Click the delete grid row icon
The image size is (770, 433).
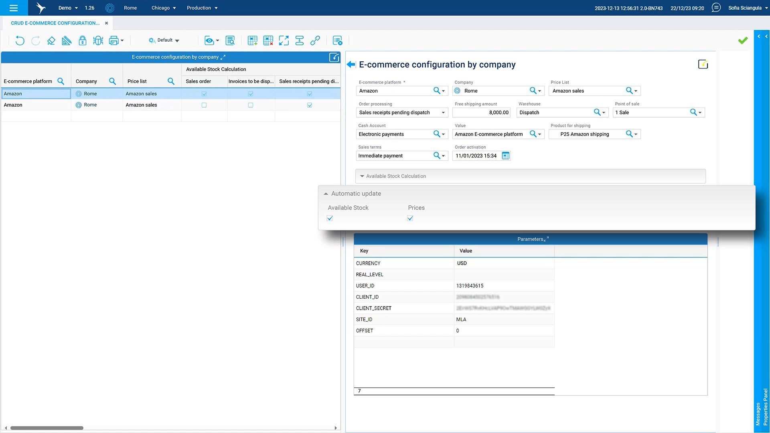(x=268, y=40)
